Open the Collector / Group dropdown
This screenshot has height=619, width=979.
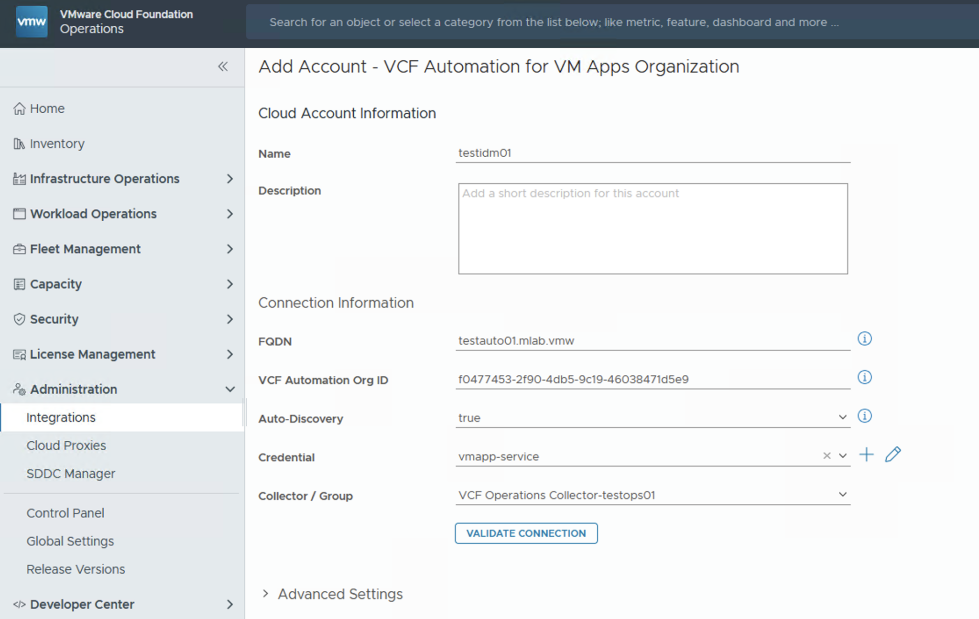(x=843, y=494)
